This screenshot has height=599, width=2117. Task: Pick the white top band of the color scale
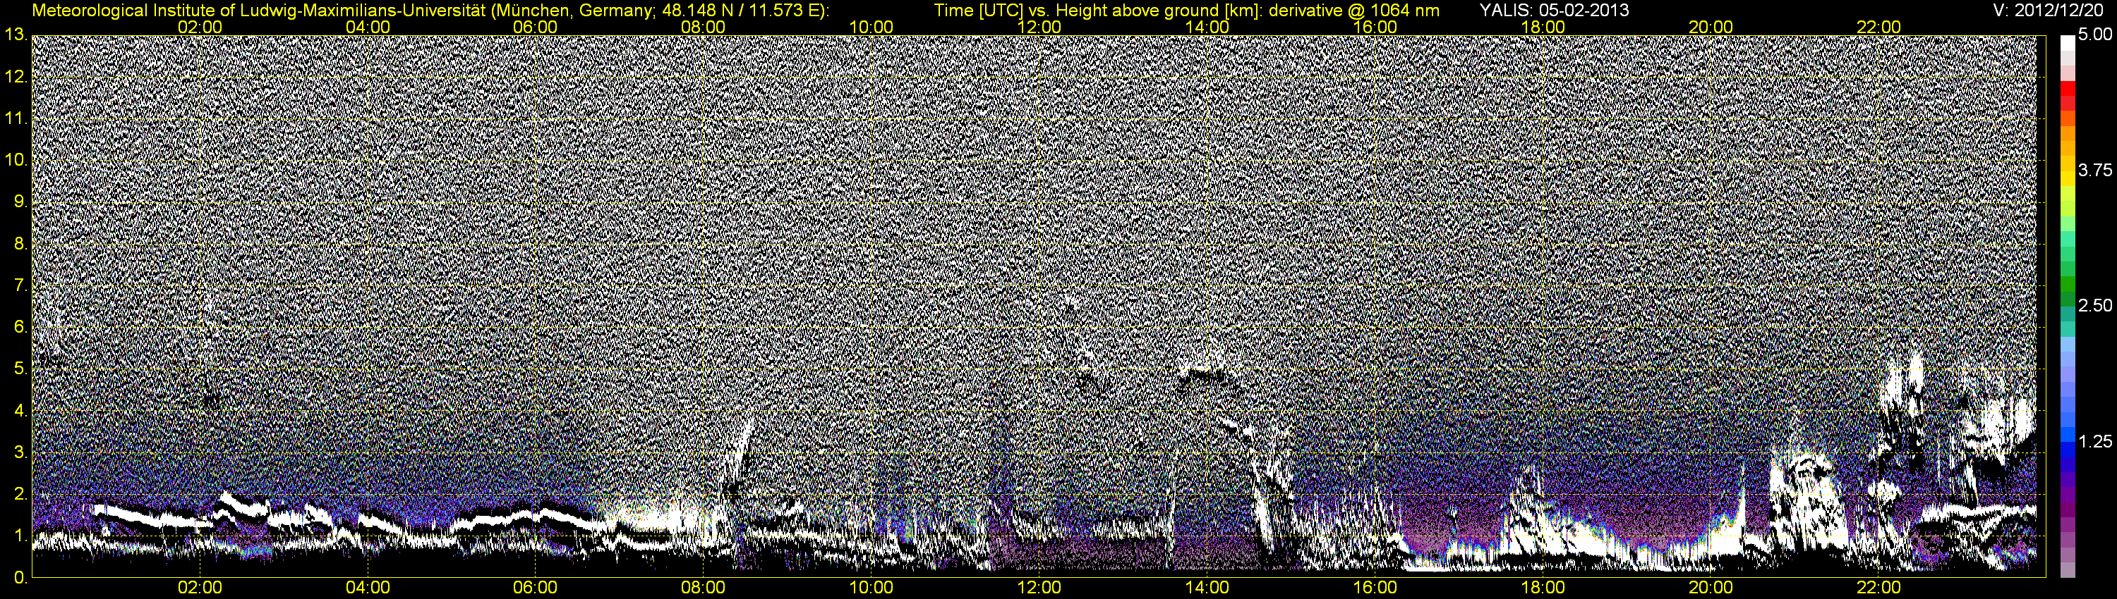(x=2068, y=44)
